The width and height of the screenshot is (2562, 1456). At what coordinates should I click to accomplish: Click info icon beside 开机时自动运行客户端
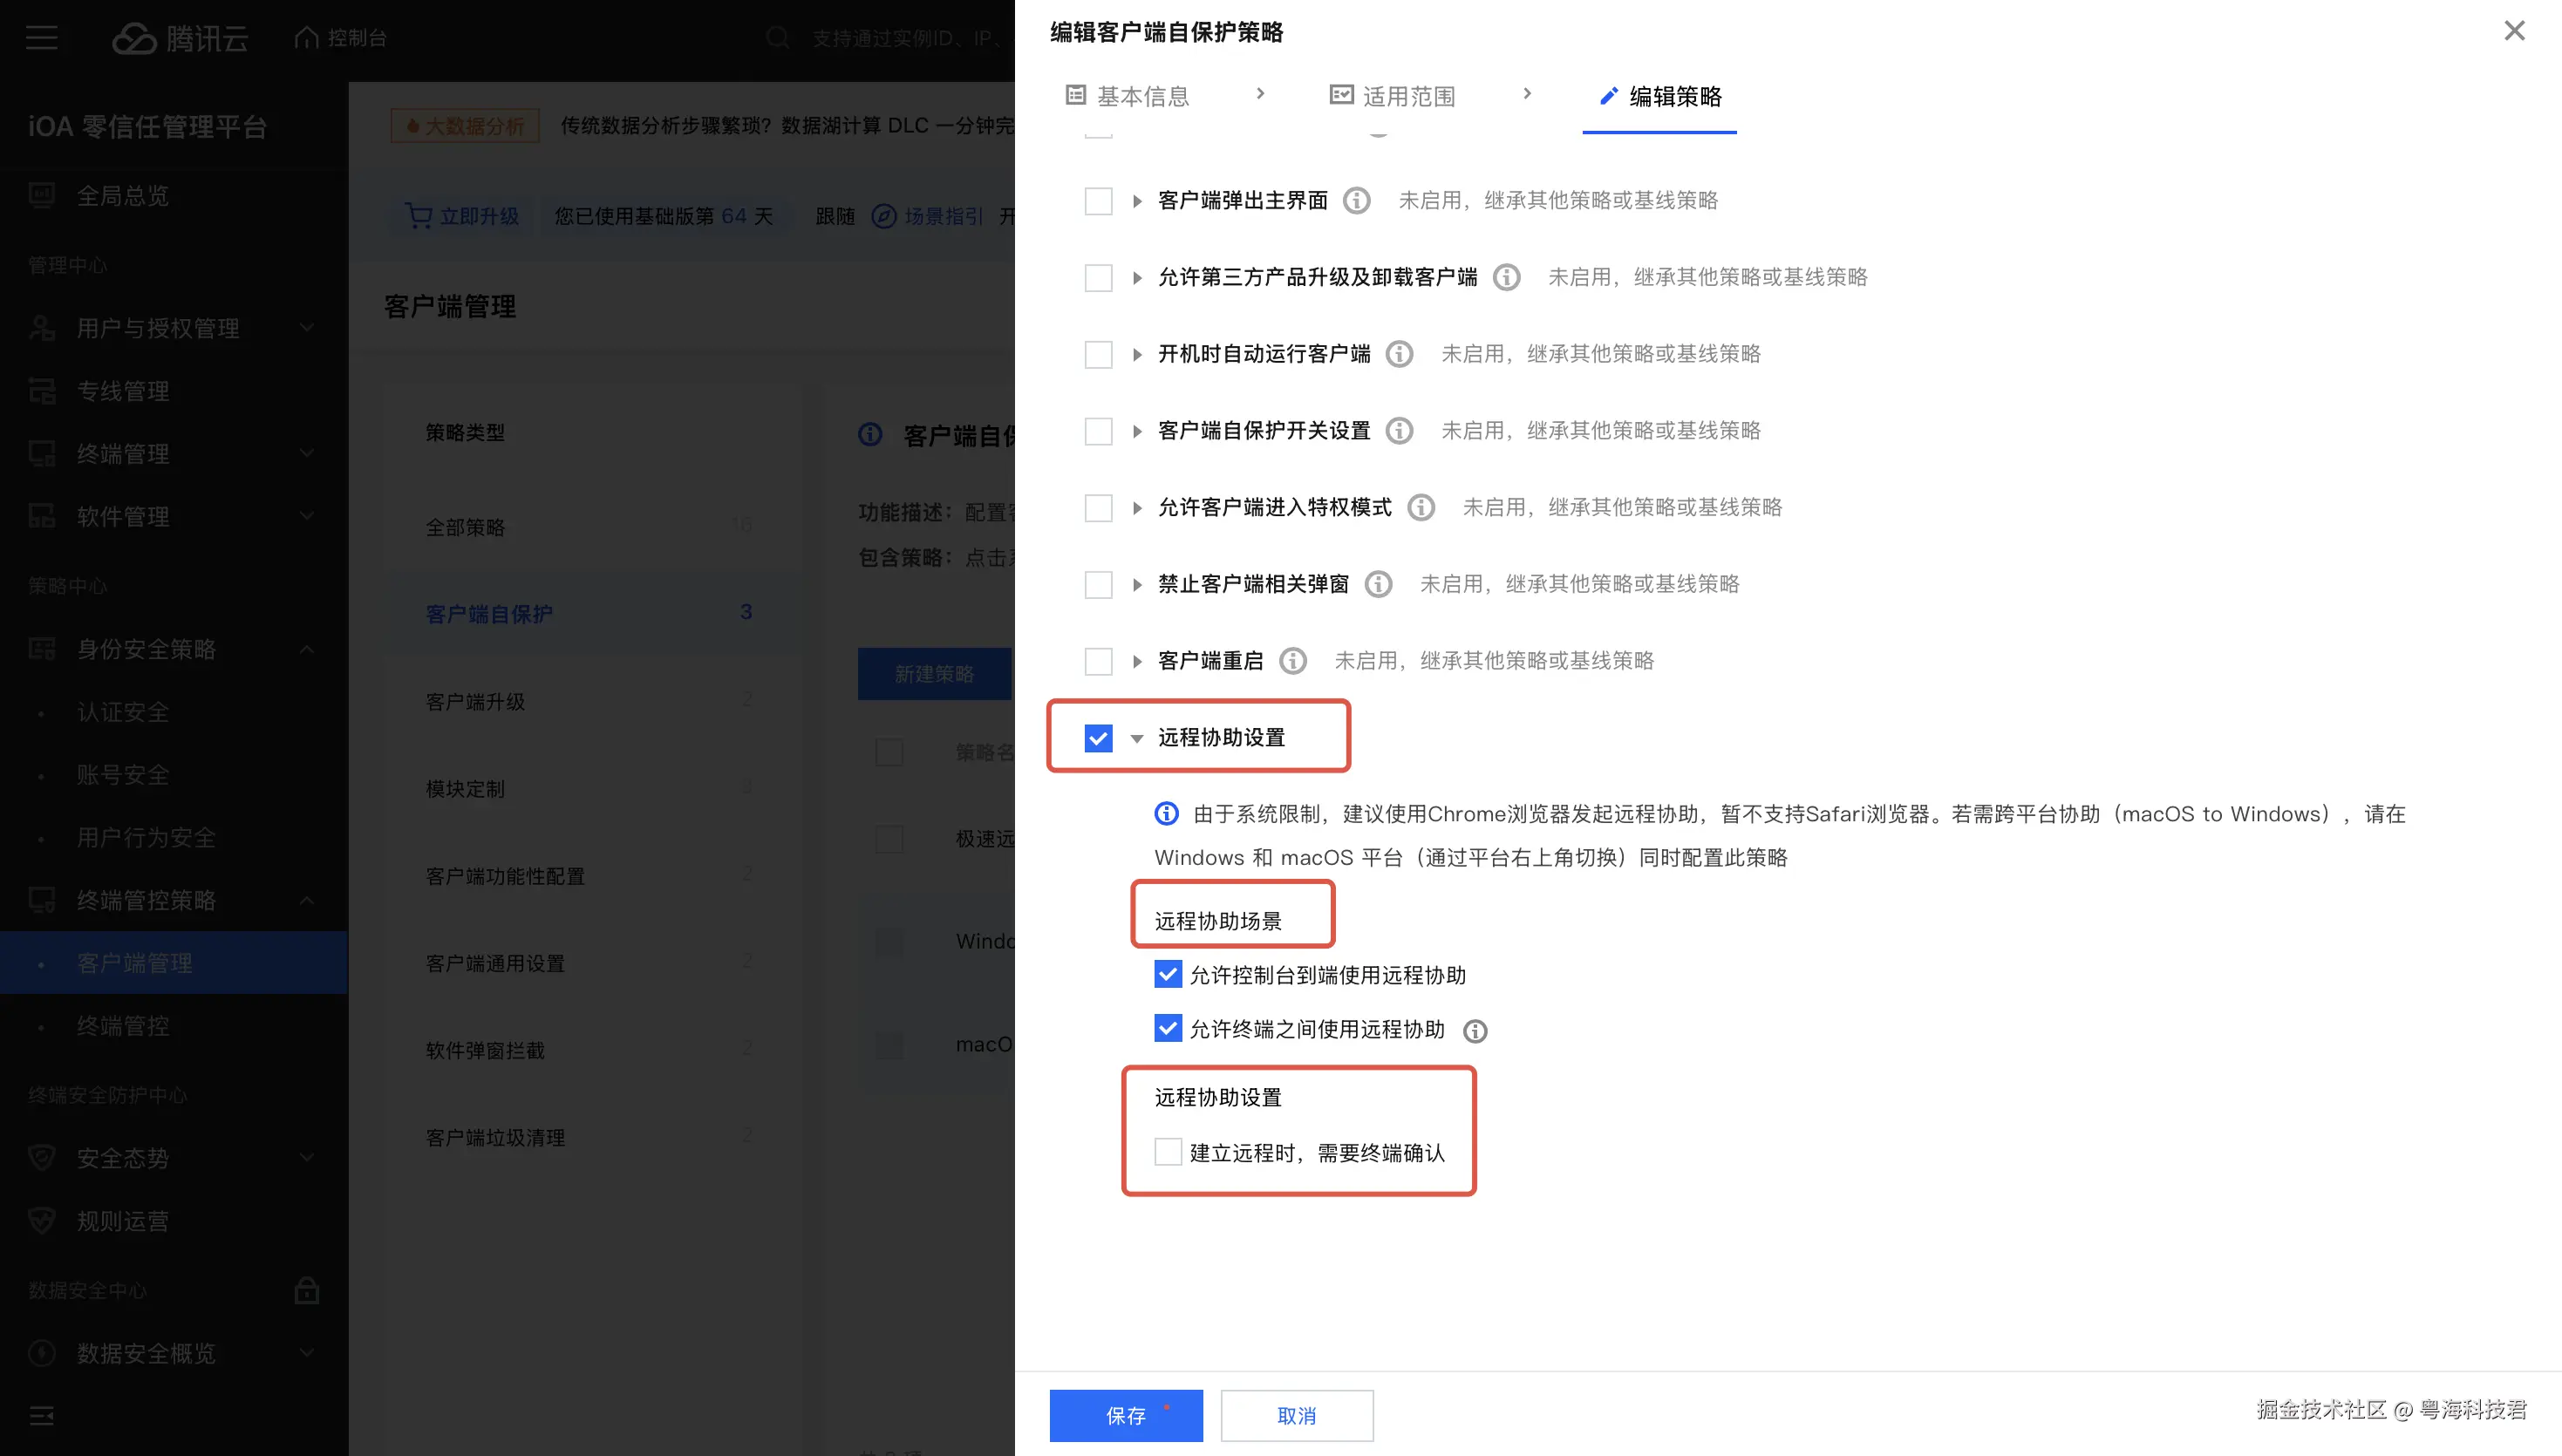(x=1399, y=354)
